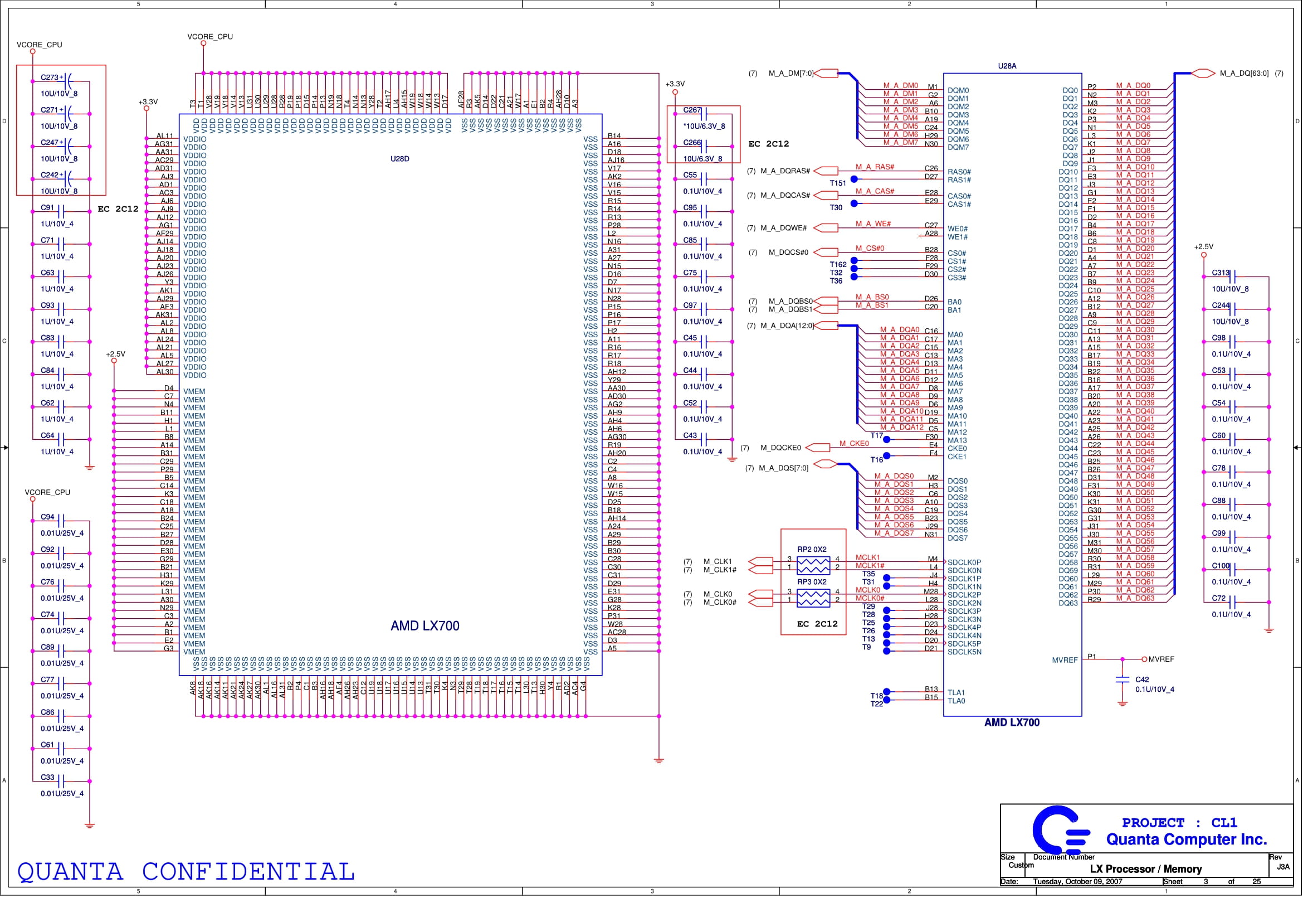Click the 'LX Processor / Memory' document title
Viewport: 1303px width, 922px height.
coord(1146,869)
